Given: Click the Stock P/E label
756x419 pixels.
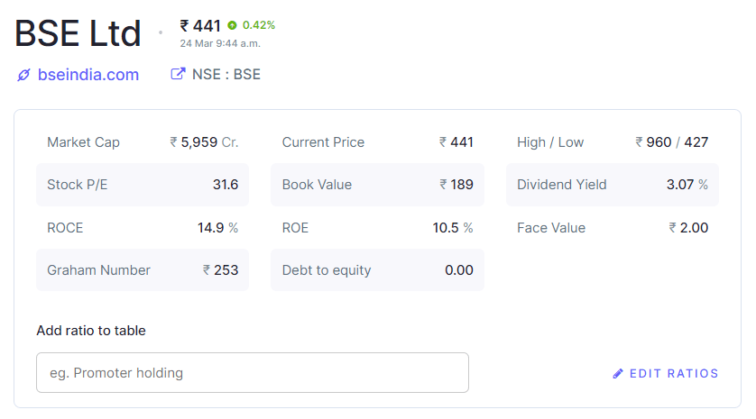Looking at the screenshot, I should (78, 185).
